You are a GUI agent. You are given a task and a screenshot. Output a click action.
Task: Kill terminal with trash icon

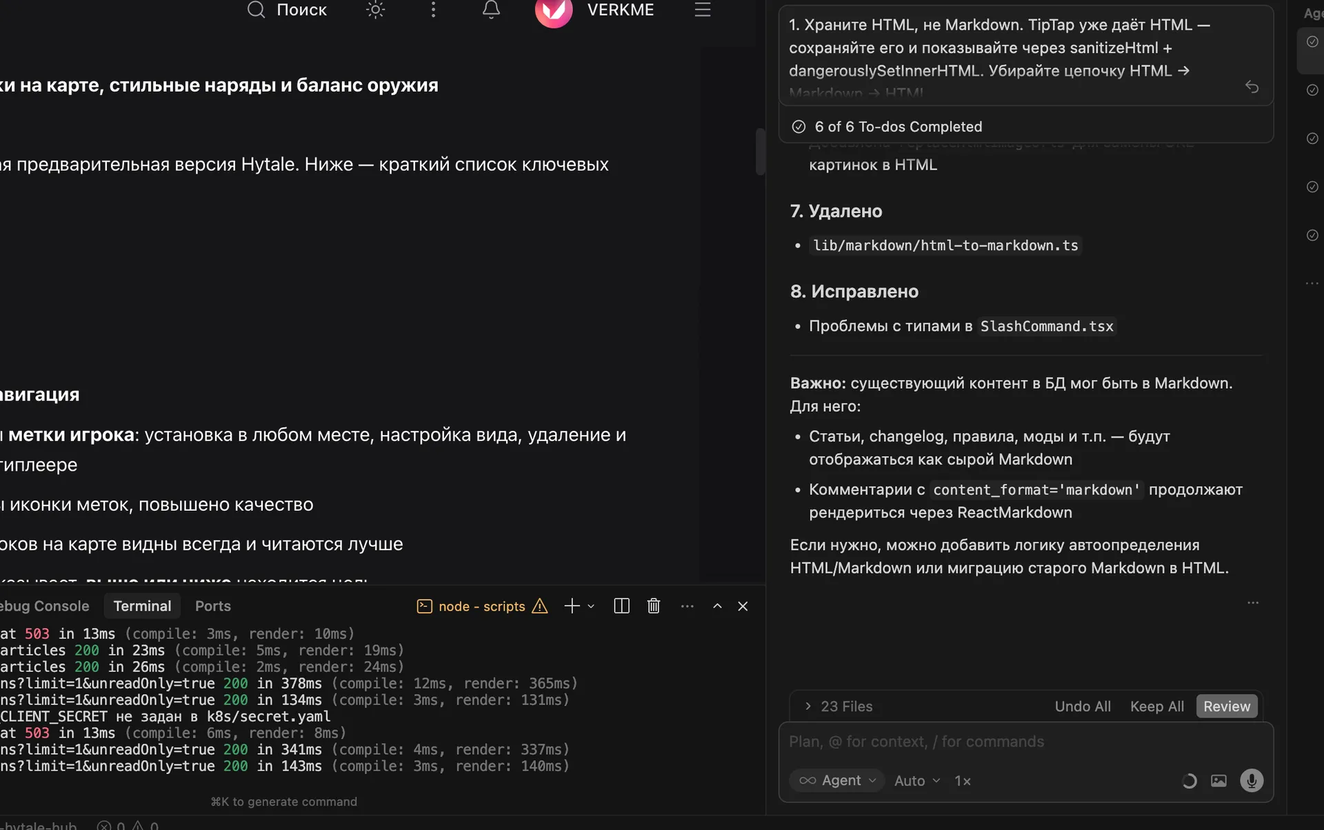(654, 606)
